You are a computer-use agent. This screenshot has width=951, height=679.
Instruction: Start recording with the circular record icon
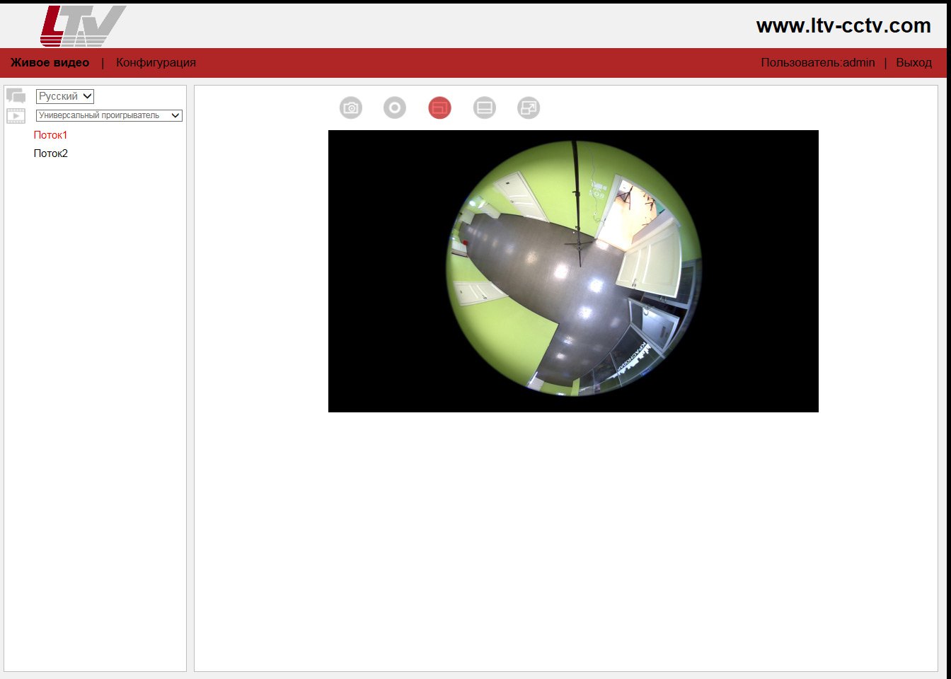coord(395,108)
